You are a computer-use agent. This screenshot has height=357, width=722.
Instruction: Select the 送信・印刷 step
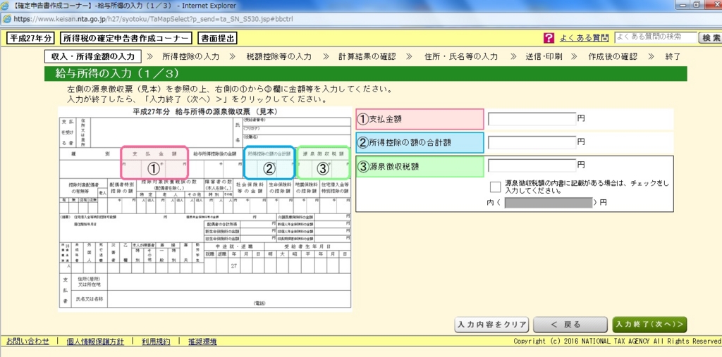tap(544, 56)
